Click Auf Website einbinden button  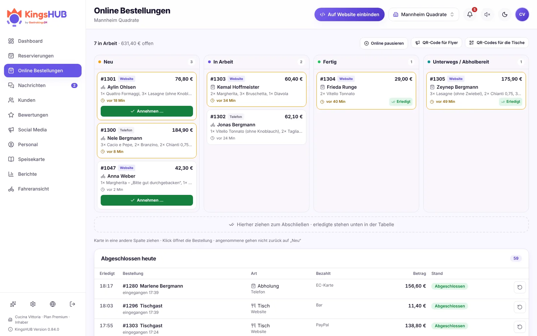click(x=349, y=14)
